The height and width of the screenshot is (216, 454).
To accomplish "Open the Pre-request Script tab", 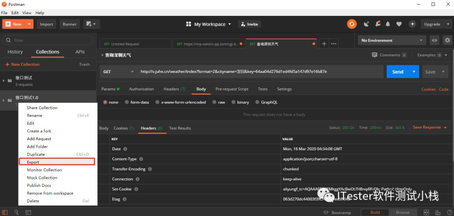I will pos(232,89).
